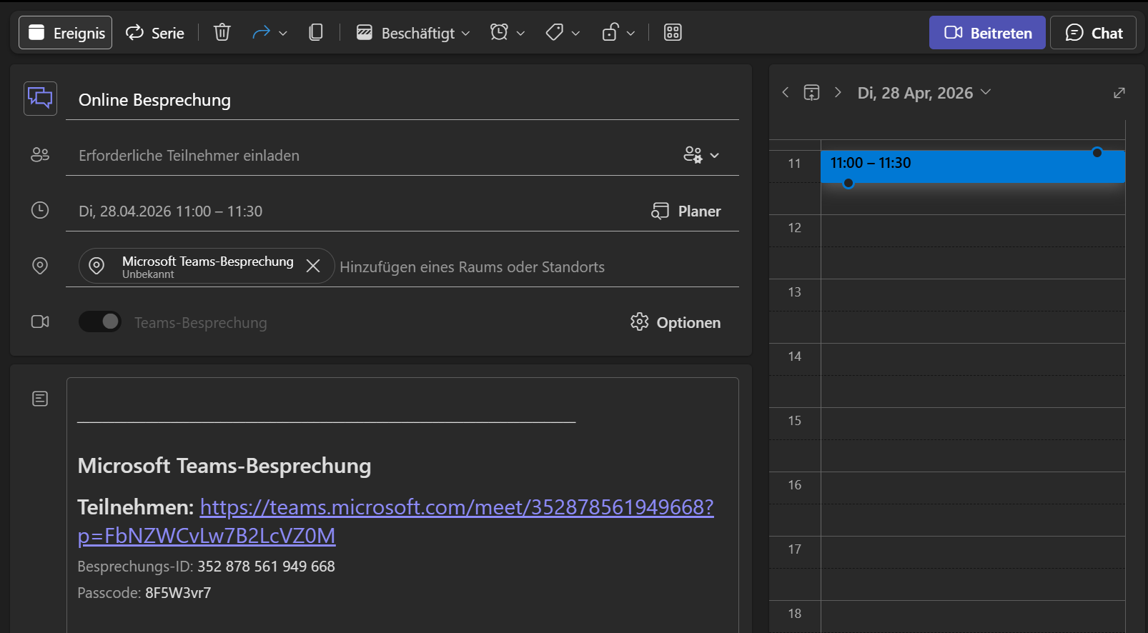The width and height of the screenshot is (1148, 633).
Task: Expand the reminder dropdown chevron
Action: [x=520, y=34]
